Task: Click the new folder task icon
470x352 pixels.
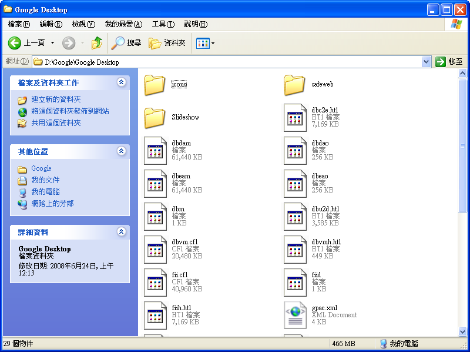Action: (x=22, y=99)
